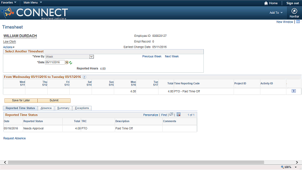The width and height of the screenshot is (302, 170).
Task: Click the Wednesday 5/11 hours cell
Action: (14, 91)
